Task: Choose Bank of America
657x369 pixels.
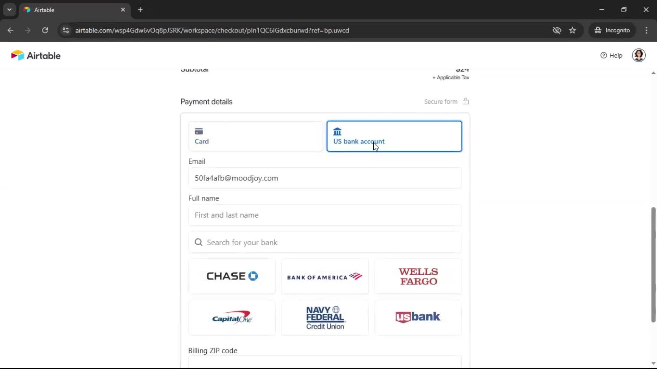Action: click(325, 276)
